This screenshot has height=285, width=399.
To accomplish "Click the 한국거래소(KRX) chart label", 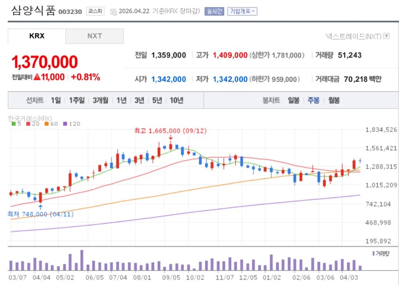I will (x=30, y=119).
